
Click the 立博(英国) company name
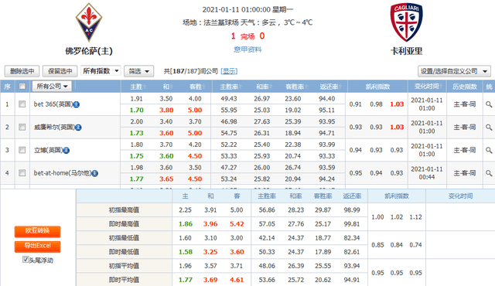coord(48,151)
